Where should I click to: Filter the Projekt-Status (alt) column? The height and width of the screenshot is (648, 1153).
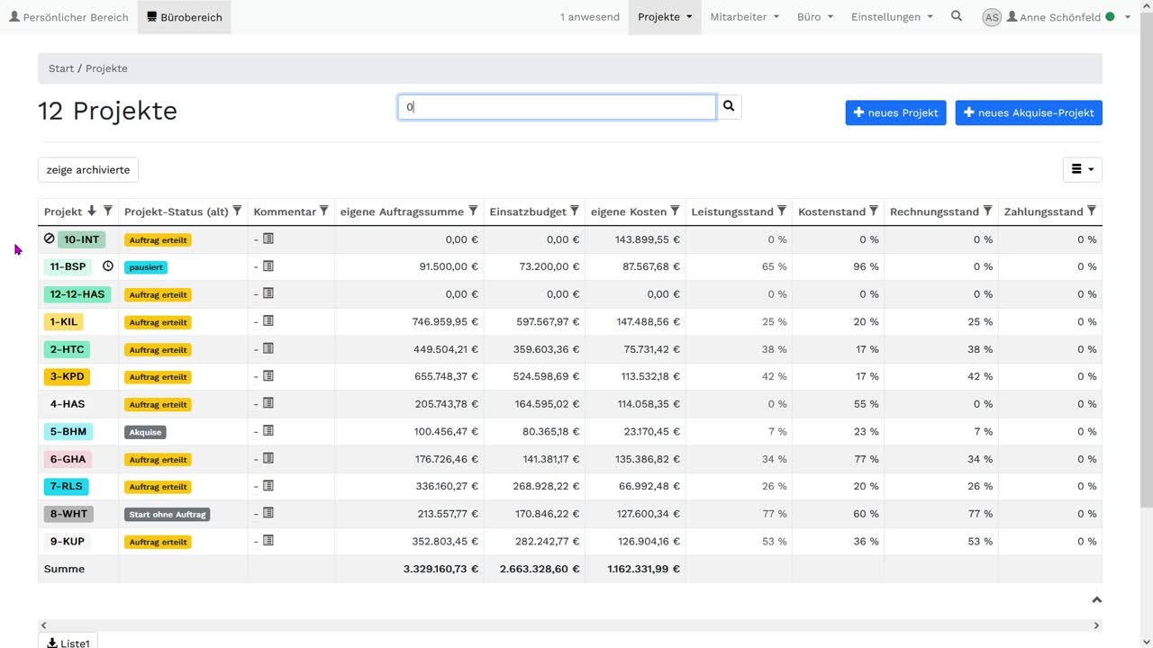point(237,211)
